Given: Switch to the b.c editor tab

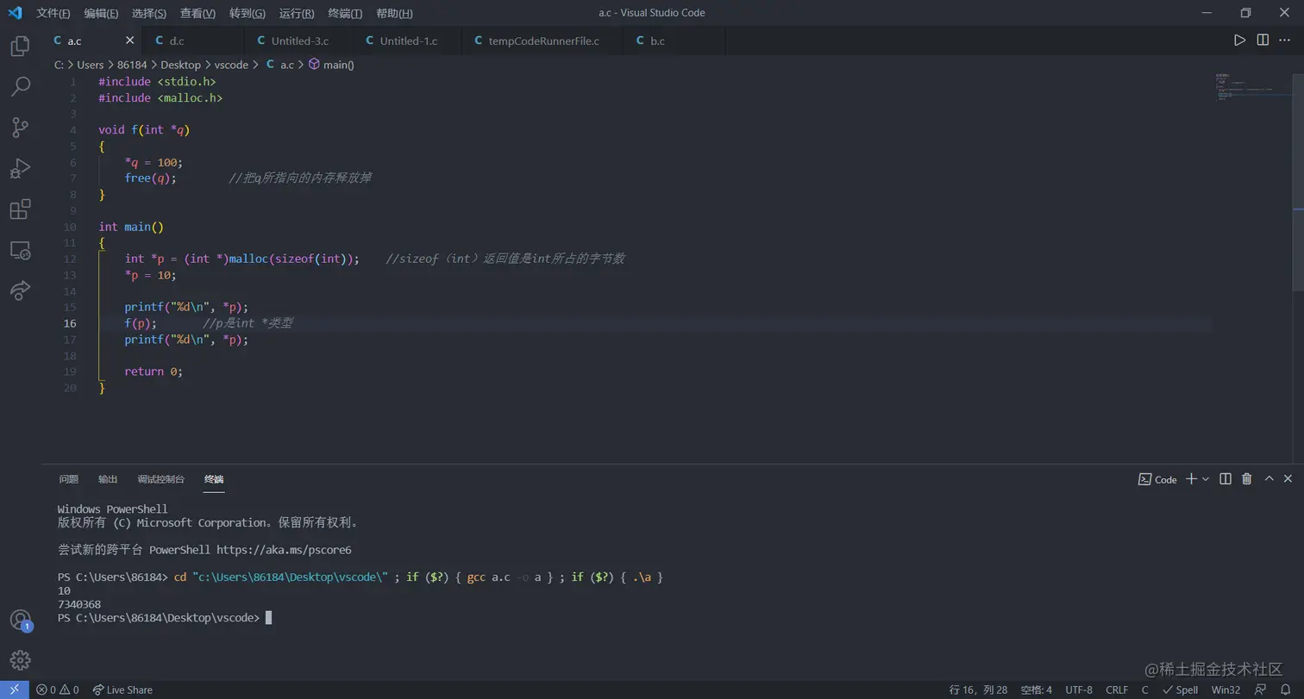Looking at the screenshot, I should 674,41.
